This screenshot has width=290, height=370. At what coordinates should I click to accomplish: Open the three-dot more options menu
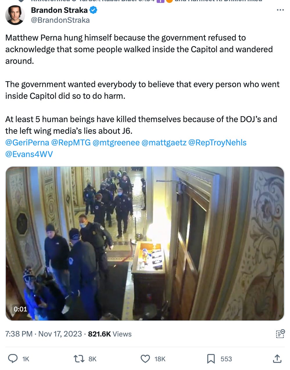click(280, 10)
